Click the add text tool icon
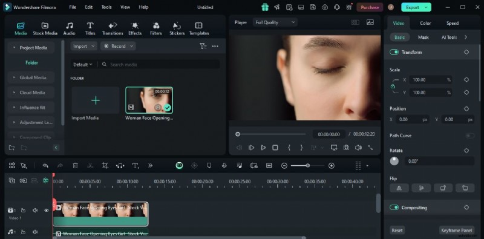484x239 pixels. coord(135,166)
